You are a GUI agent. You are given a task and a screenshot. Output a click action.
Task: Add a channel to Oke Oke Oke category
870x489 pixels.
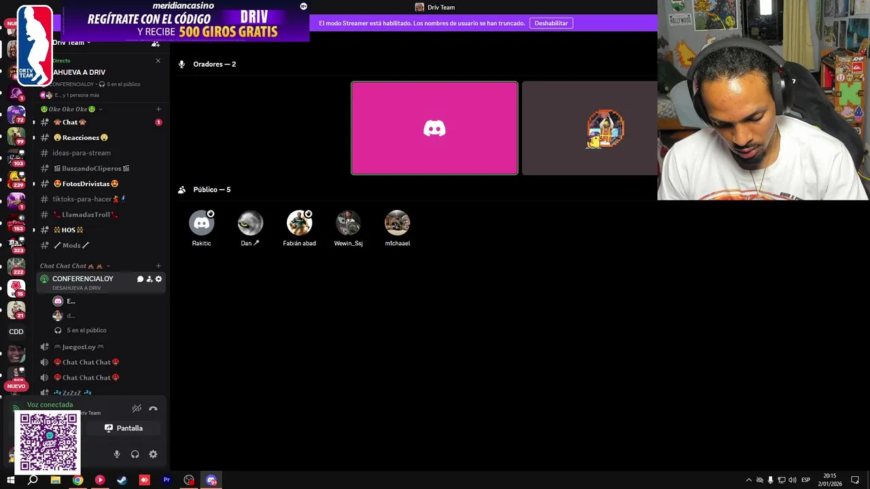(158, 109)
